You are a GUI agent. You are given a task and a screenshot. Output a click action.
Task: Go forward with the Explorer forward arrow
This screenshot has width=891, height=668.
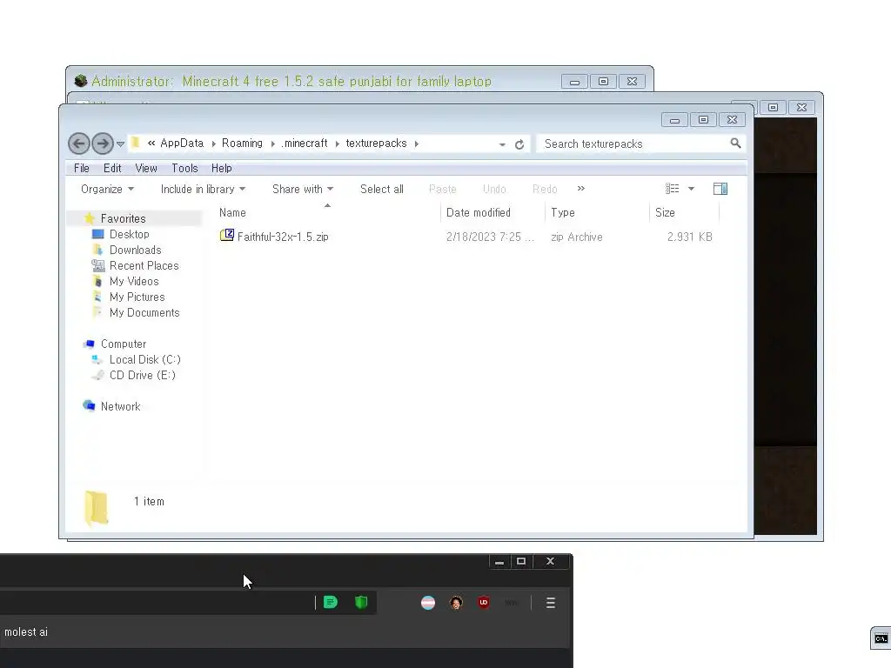point(103,144)
